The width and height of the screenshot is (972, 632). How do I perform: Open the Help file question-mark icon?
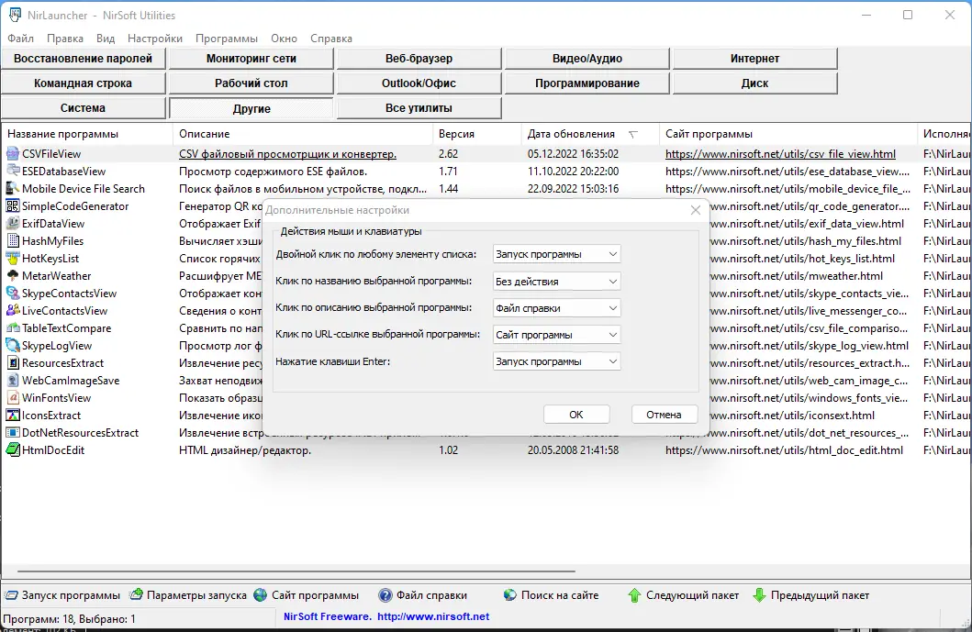pyautogui.click(x=385, y=595)
